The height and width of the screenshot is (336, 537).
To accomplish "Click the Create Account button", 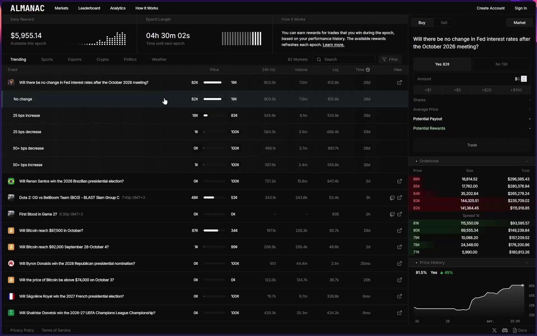I will coord(490,8).
